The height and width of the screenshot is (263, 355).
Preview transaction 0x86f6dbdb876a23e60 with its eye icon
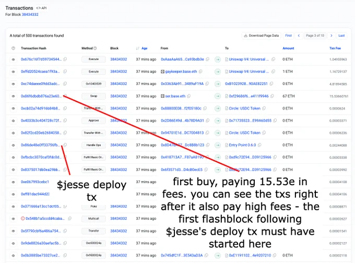[14, 97]
